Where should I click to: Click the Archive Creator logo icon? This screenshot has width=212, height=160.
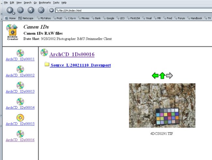tap(12, 32)
